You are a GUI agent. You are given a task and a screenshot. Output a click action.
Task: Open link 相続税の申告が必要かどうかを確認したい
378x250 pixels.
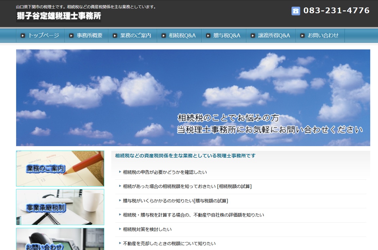point(165,172)
